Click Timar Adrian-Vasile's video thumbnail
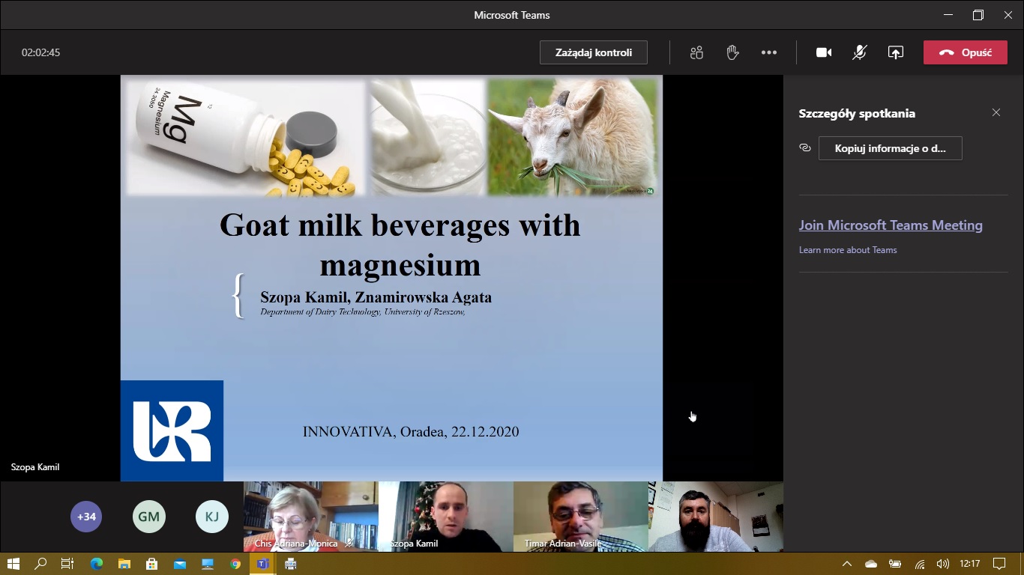The image size is (1024, 575). click(x=580, y=517)
